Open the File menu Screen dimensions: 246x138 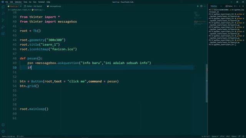7,2
